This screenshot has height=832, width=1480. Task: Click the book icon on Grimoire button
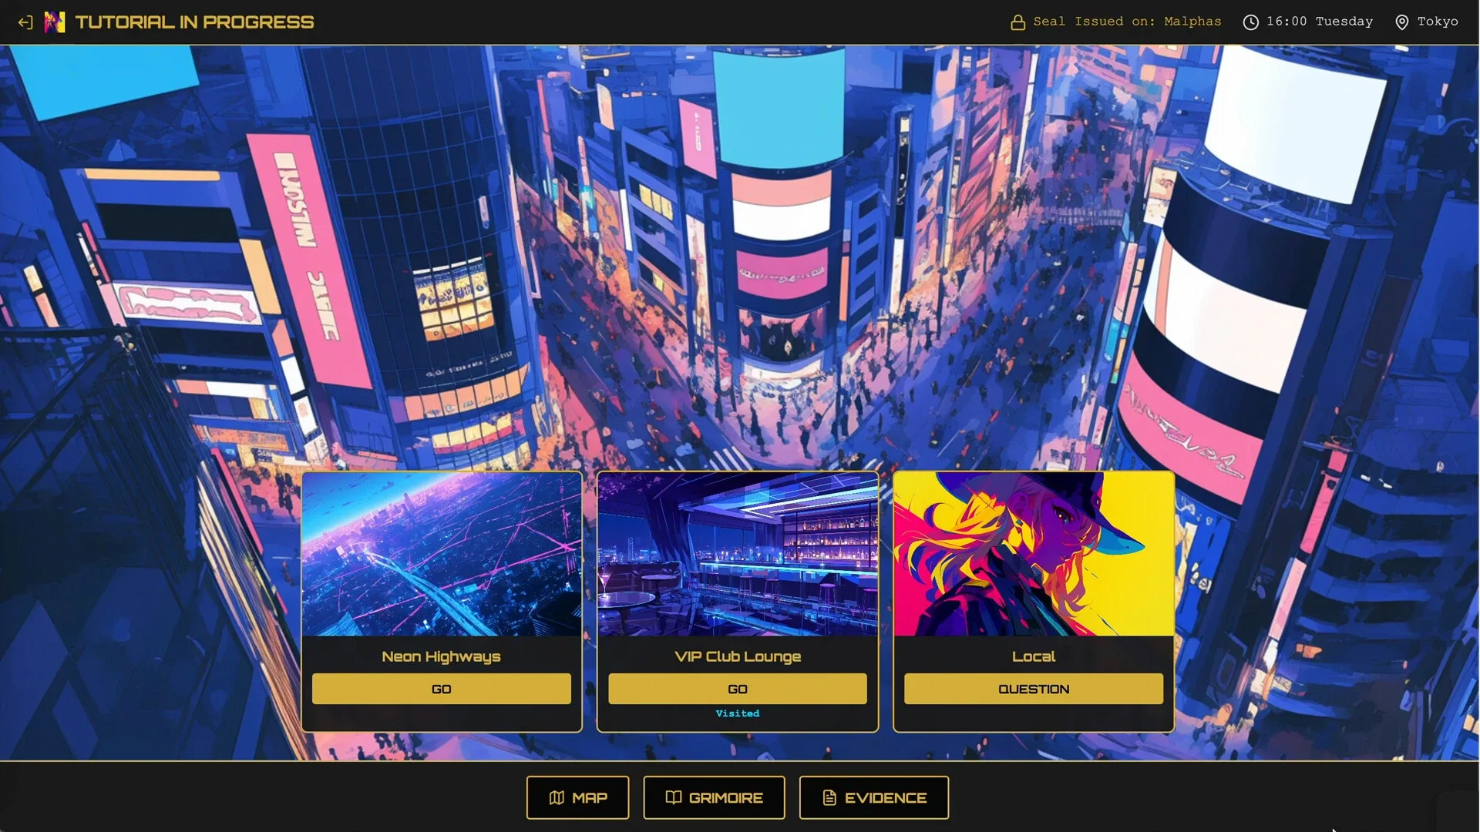(x=673, y=798)
